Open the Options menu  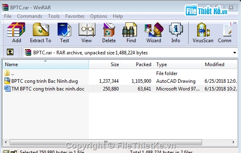coord(99,16)
